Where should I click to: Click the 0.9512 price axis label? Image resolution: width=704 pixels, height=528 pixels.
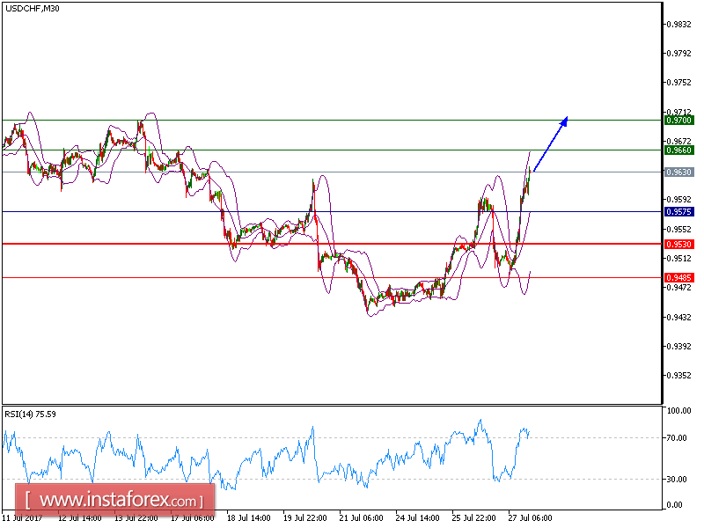pos(678,258)
